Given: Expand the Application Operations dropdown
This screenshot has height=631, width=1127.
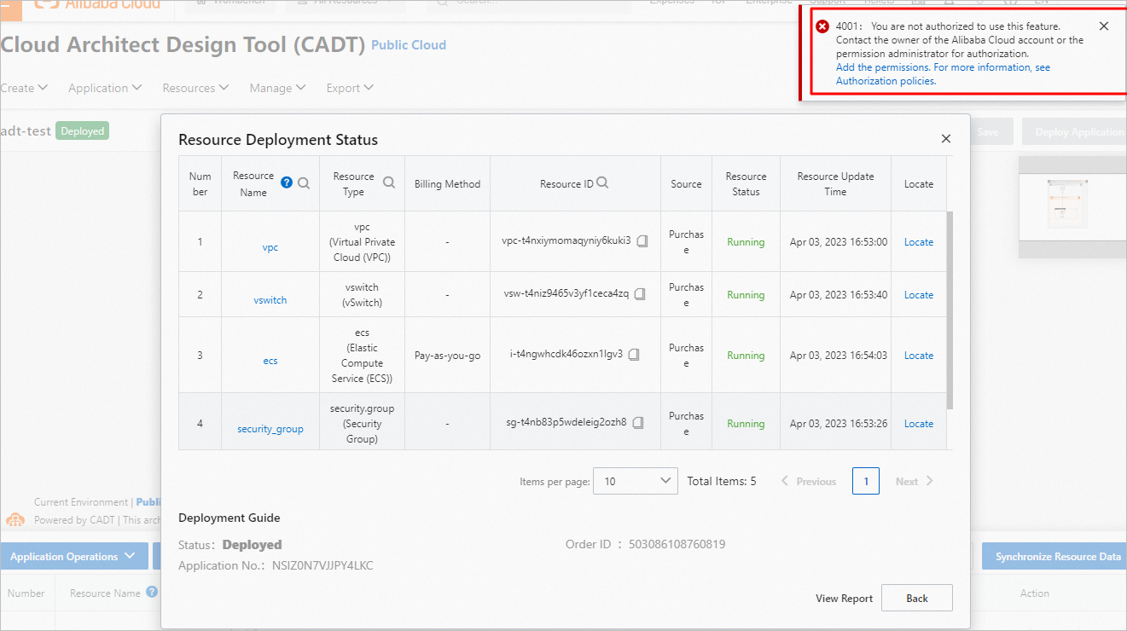Looking at the screenshot, I should (x=73, y=557).
